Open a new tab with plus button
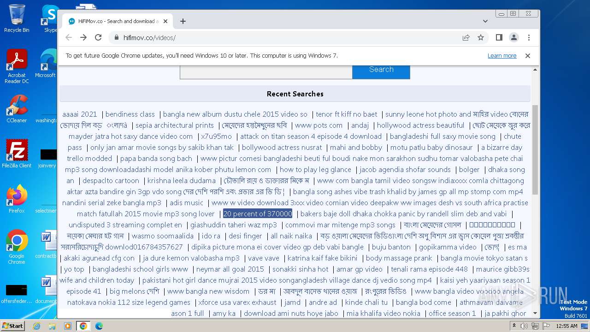The height and width of the screenshot is (332, 590). coord(183,21)
